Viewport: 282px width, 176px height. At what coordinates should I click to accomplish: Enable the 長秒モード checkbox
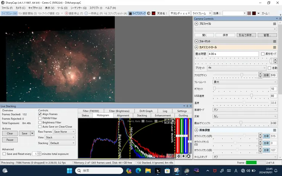click(x=263, y=54)
